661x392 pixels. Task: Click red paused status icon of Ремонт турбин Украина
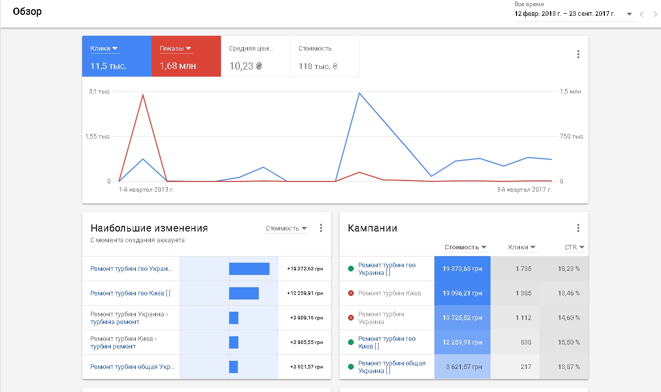[351, 318]
